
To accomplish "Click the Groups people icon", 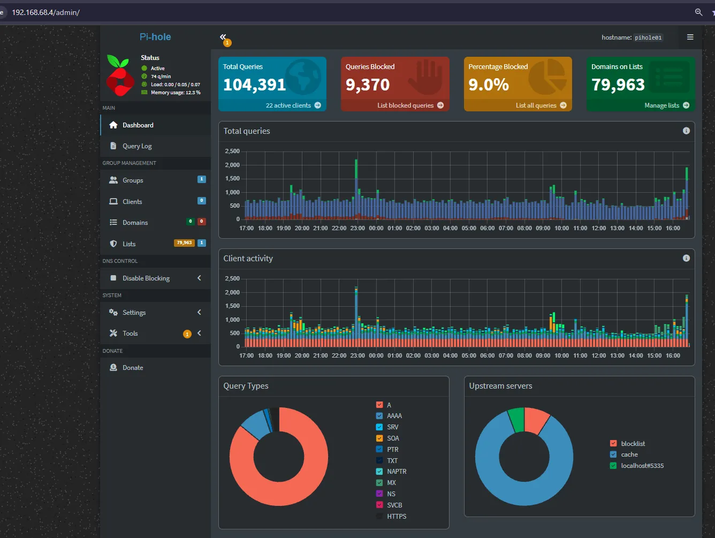I will [x=113, y=180].
